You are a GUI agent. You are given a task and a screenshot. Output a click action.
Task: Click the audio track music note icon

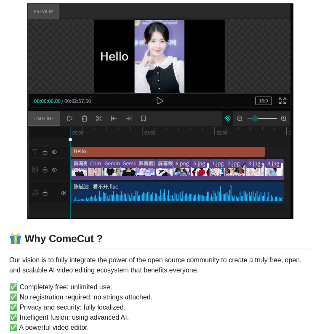35,193
